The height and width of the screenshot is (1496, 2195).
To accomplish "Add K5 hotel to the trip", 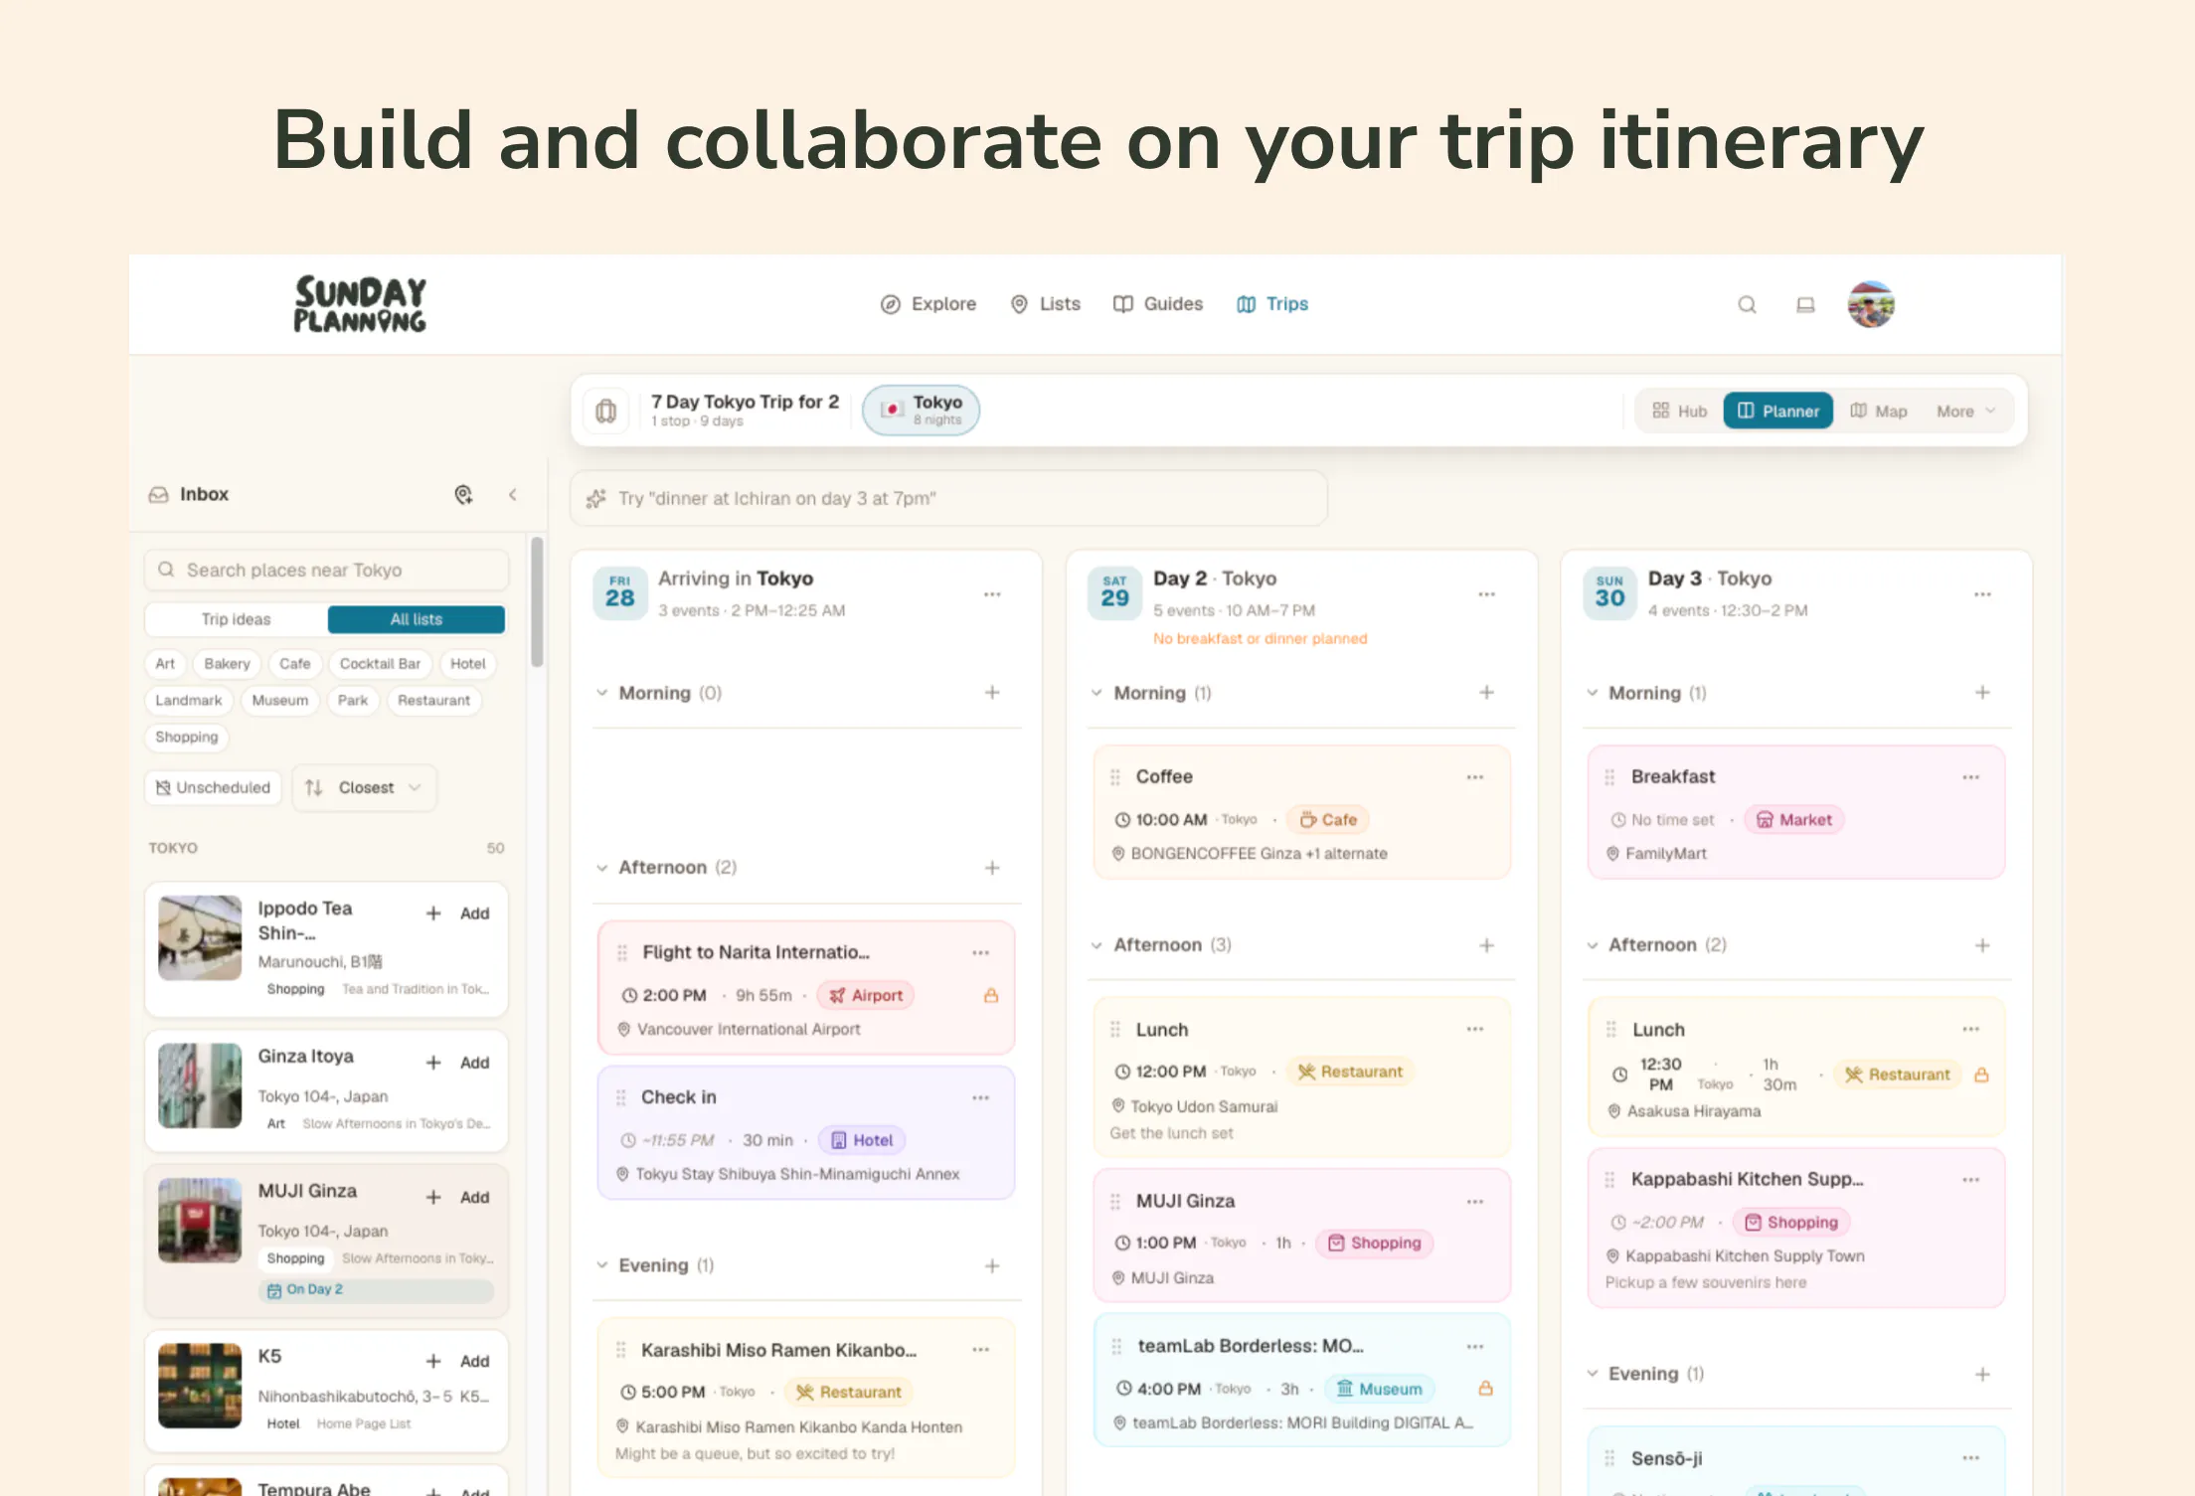I will 458,1362.
